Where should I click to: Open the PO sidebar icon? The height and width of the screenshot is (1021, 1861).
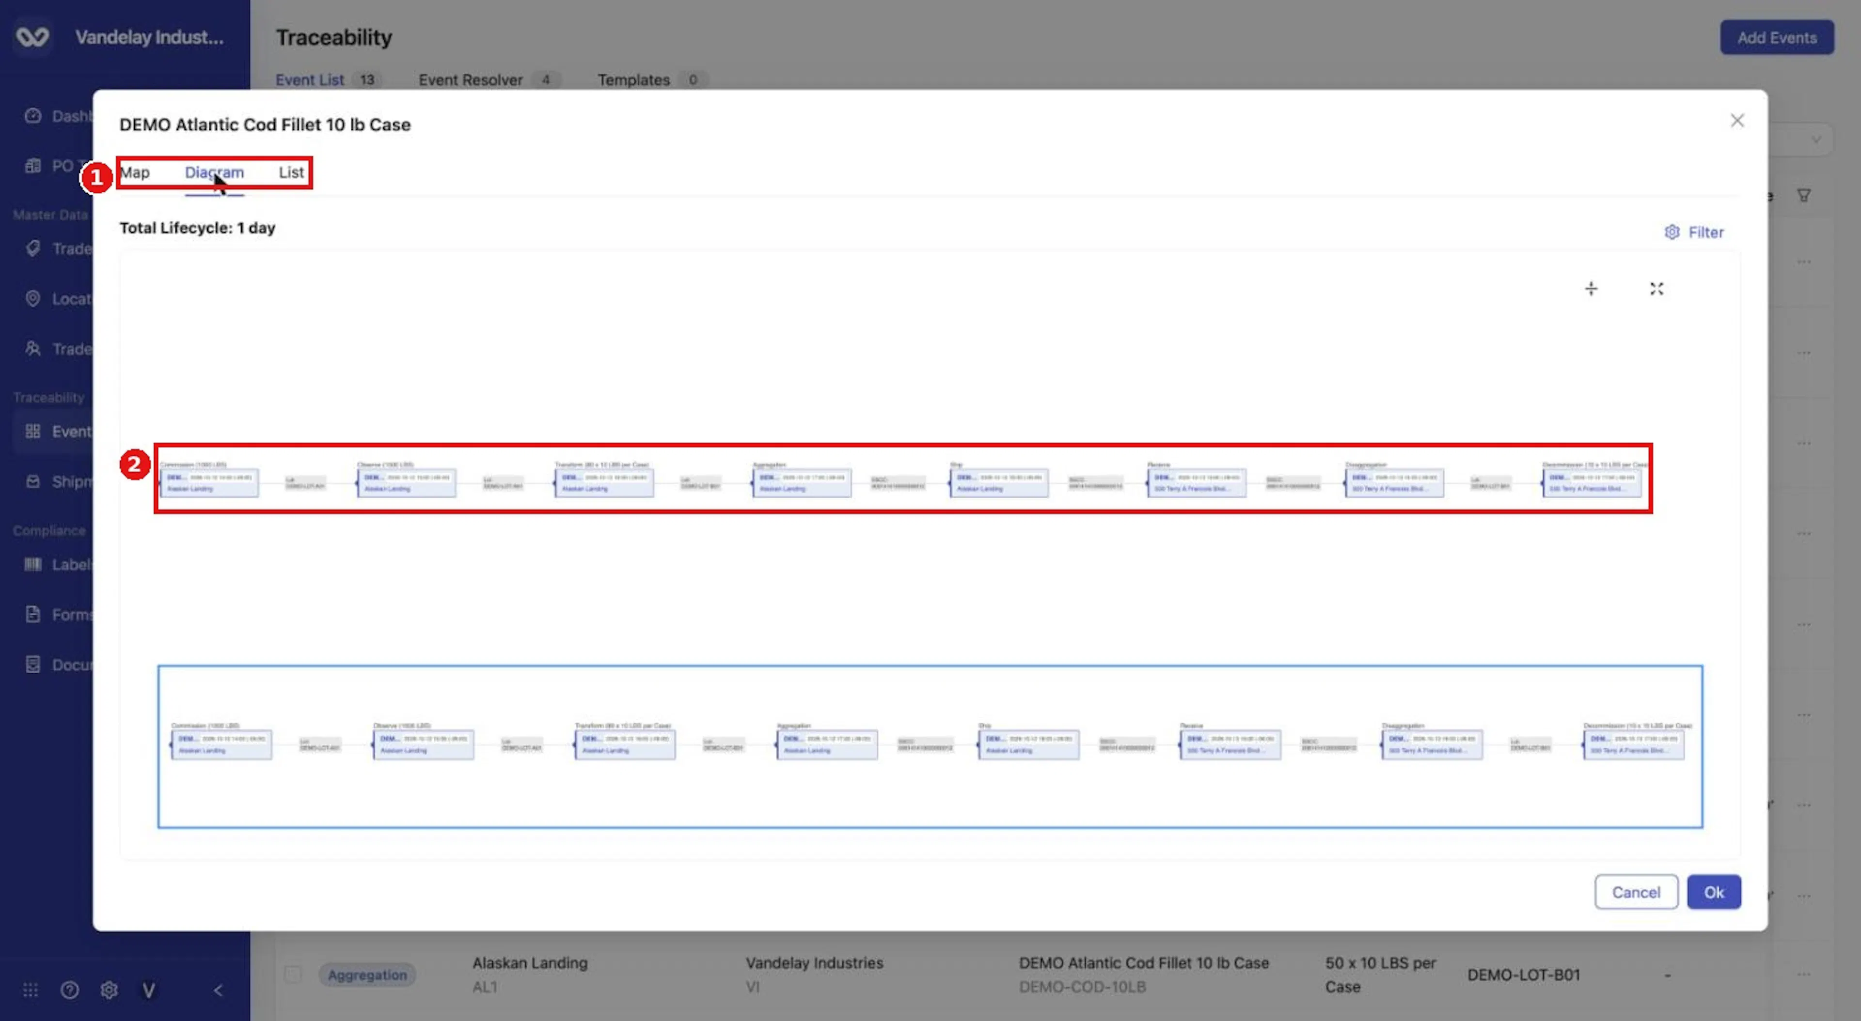tap(32, 165)
